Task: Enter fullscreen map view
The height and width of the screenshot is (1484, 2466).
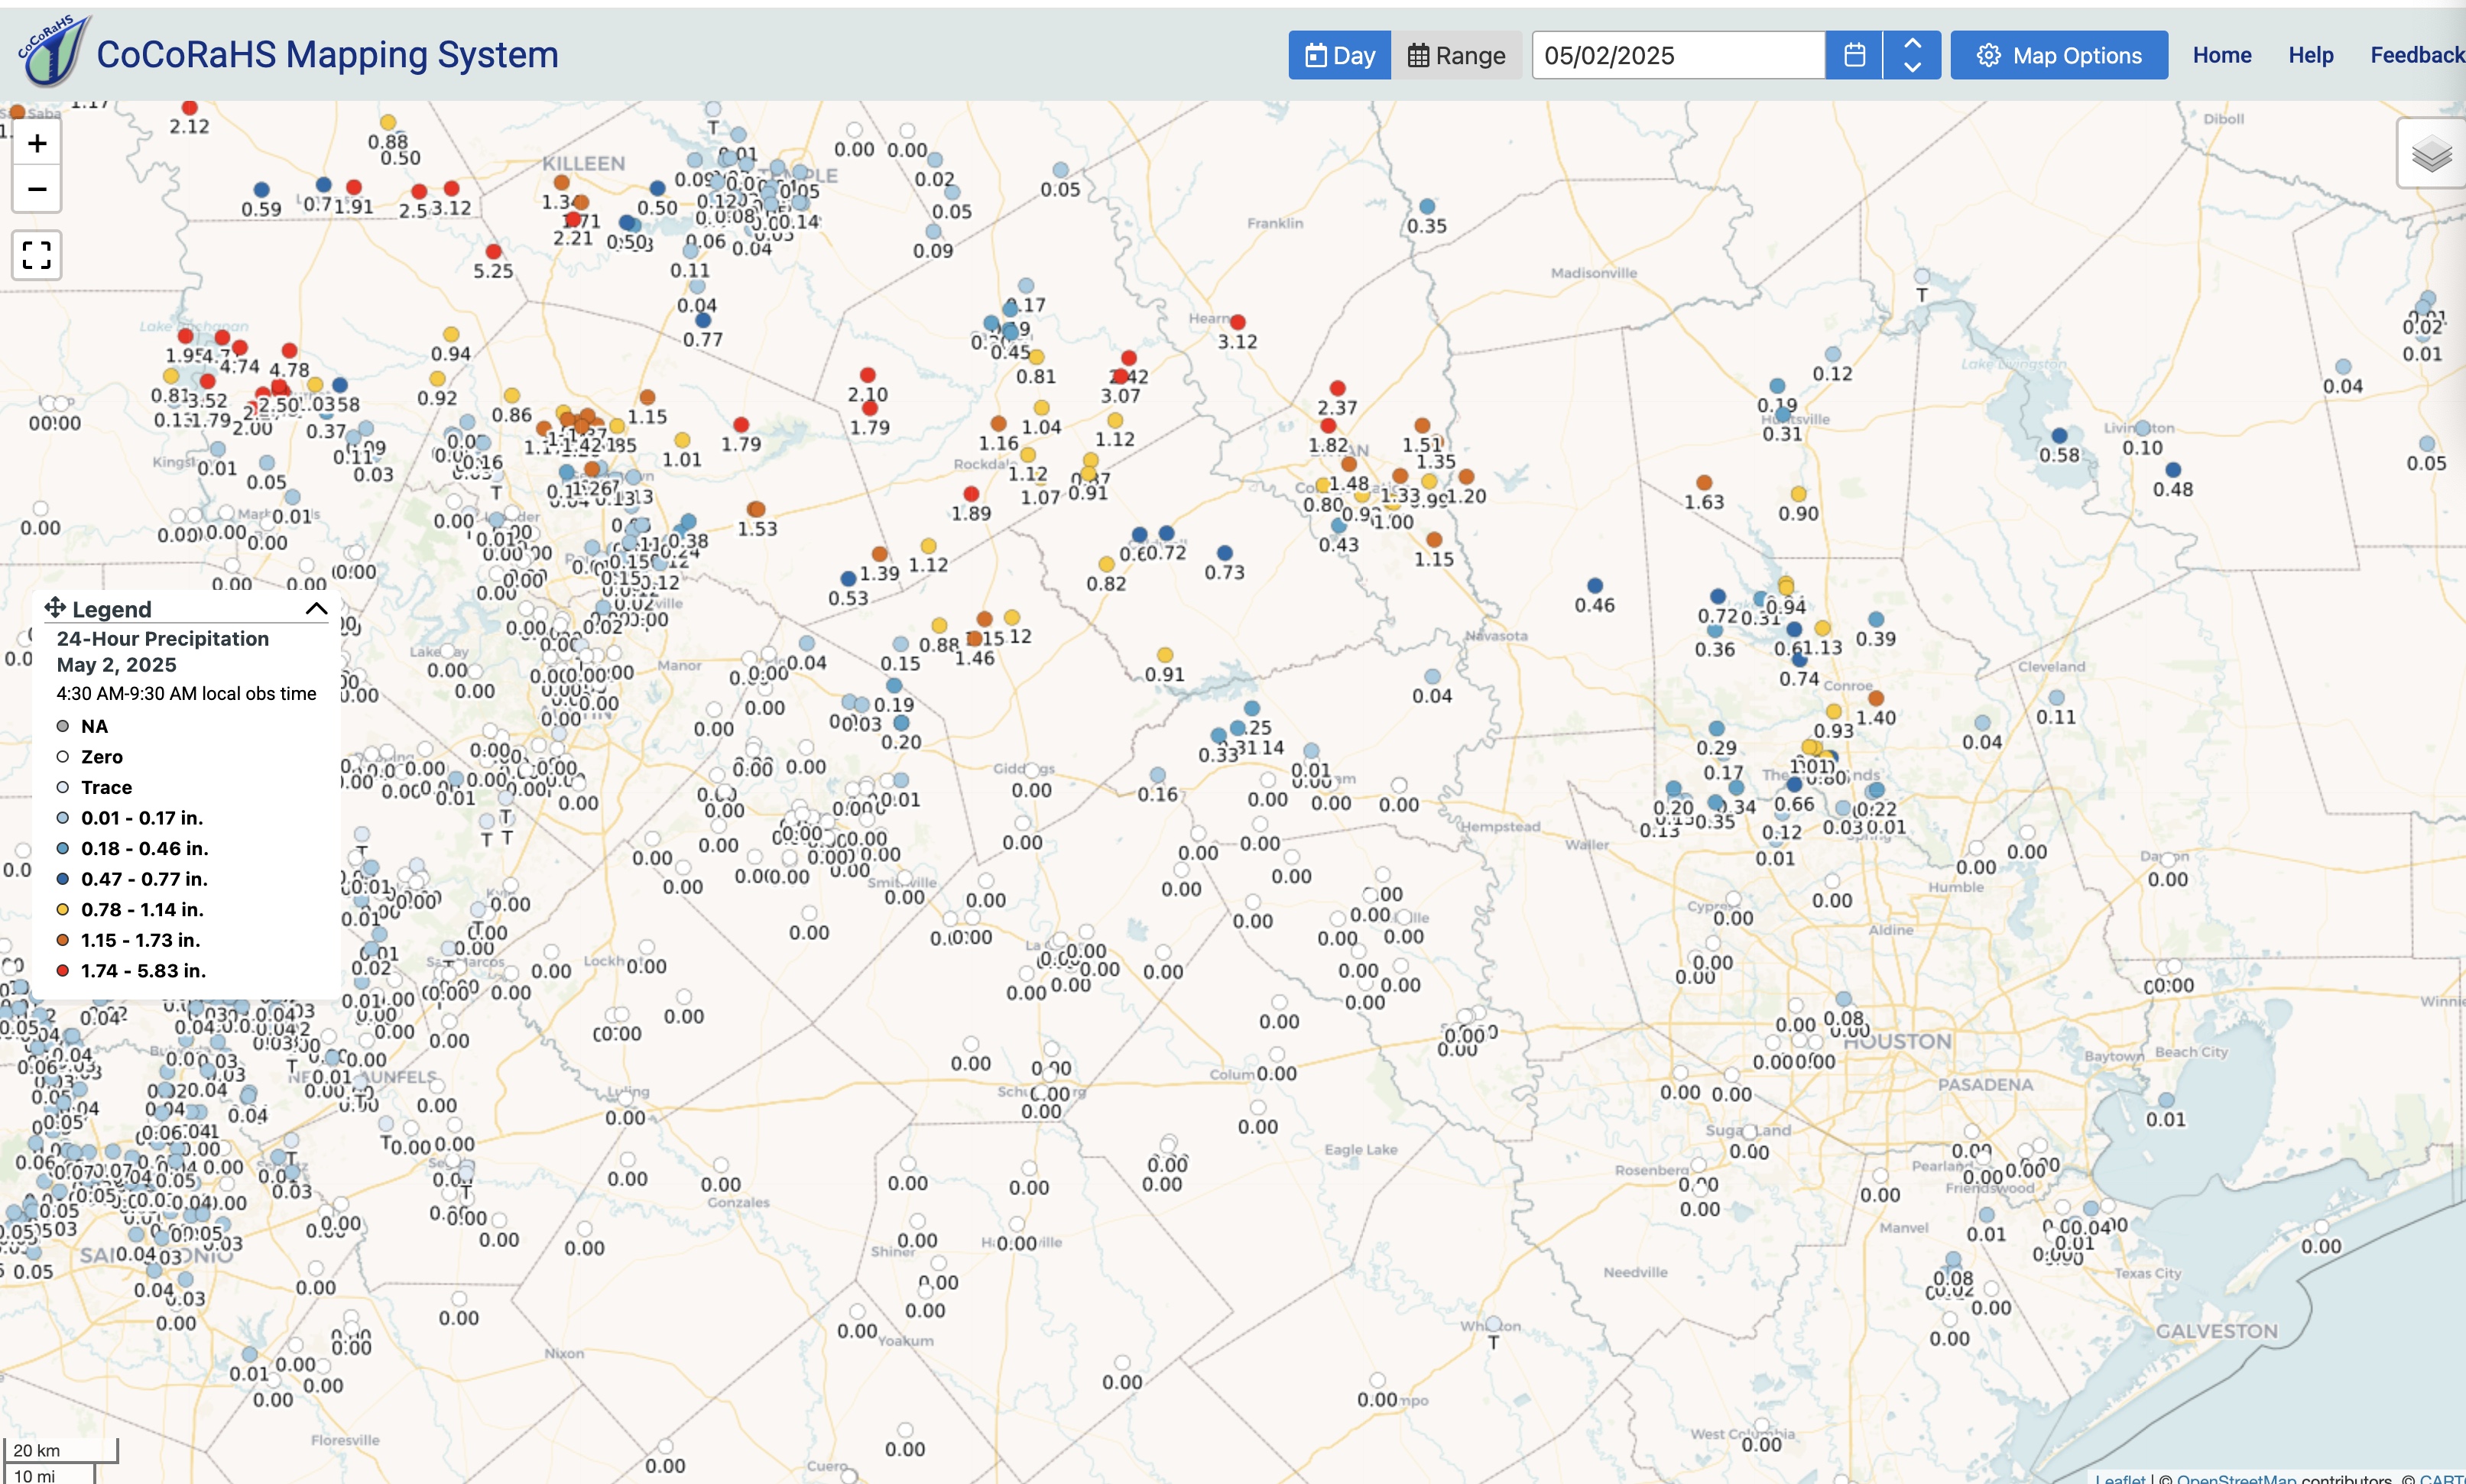Action: (37, 255)
